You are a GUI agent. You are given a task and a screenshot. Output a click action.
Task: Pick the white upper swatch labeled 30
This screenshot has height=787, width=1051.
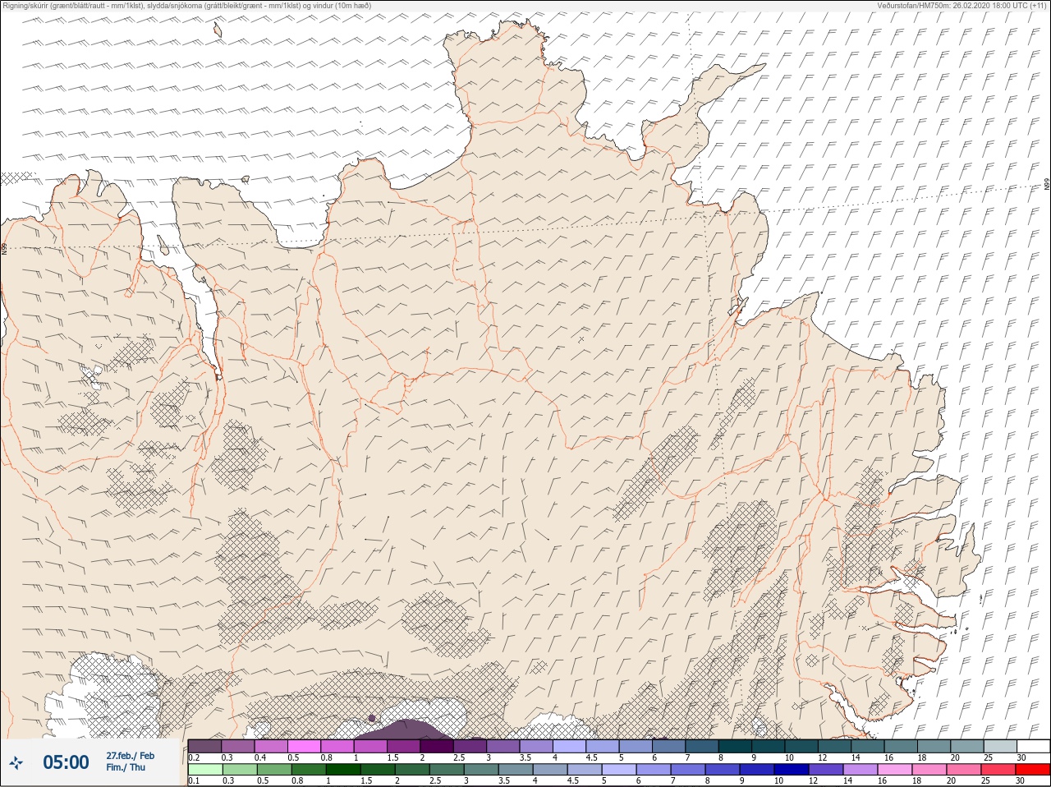coord(1034,746)
